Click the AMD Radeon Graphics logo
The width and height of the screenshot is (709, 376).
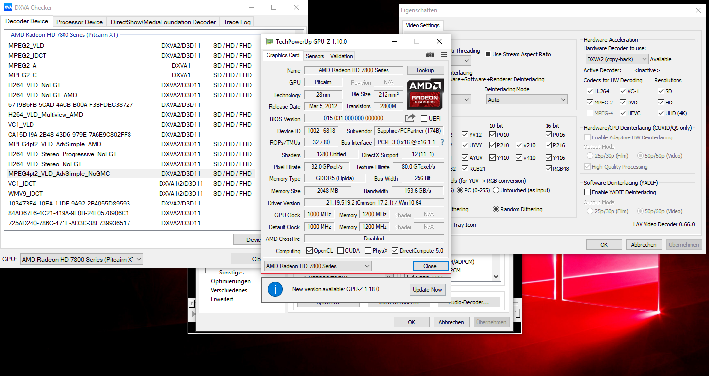425,94
